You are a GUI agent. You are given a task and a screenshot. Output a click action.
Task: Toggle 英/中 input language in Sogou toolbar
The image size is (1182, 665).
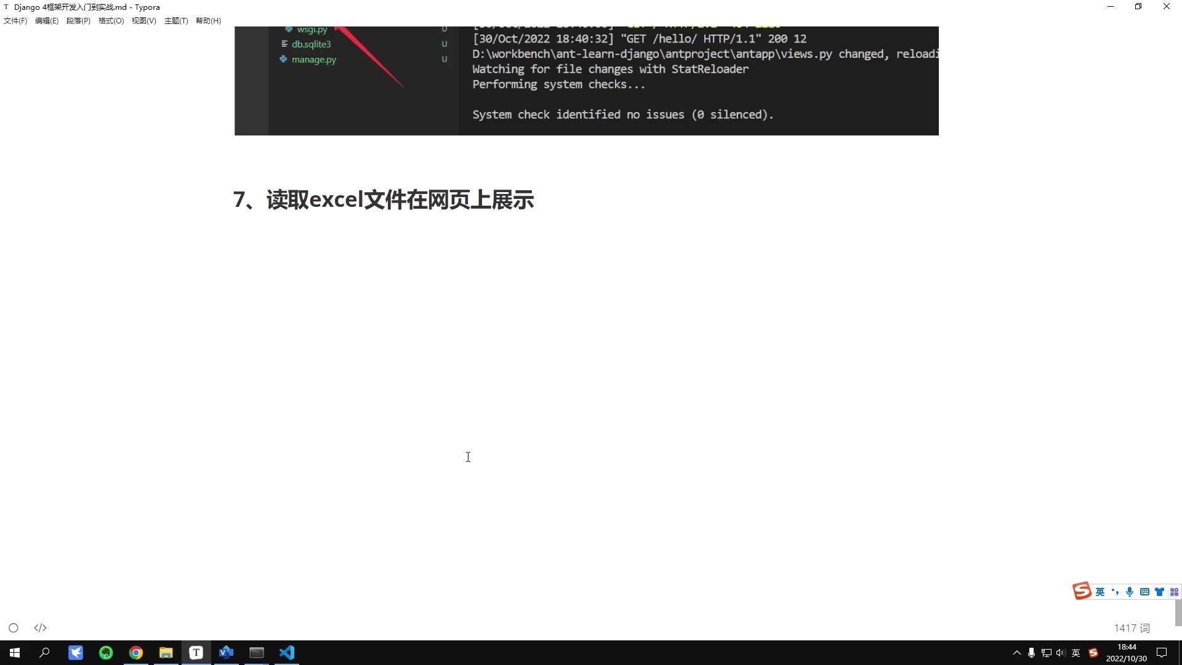pos(1100,592)
